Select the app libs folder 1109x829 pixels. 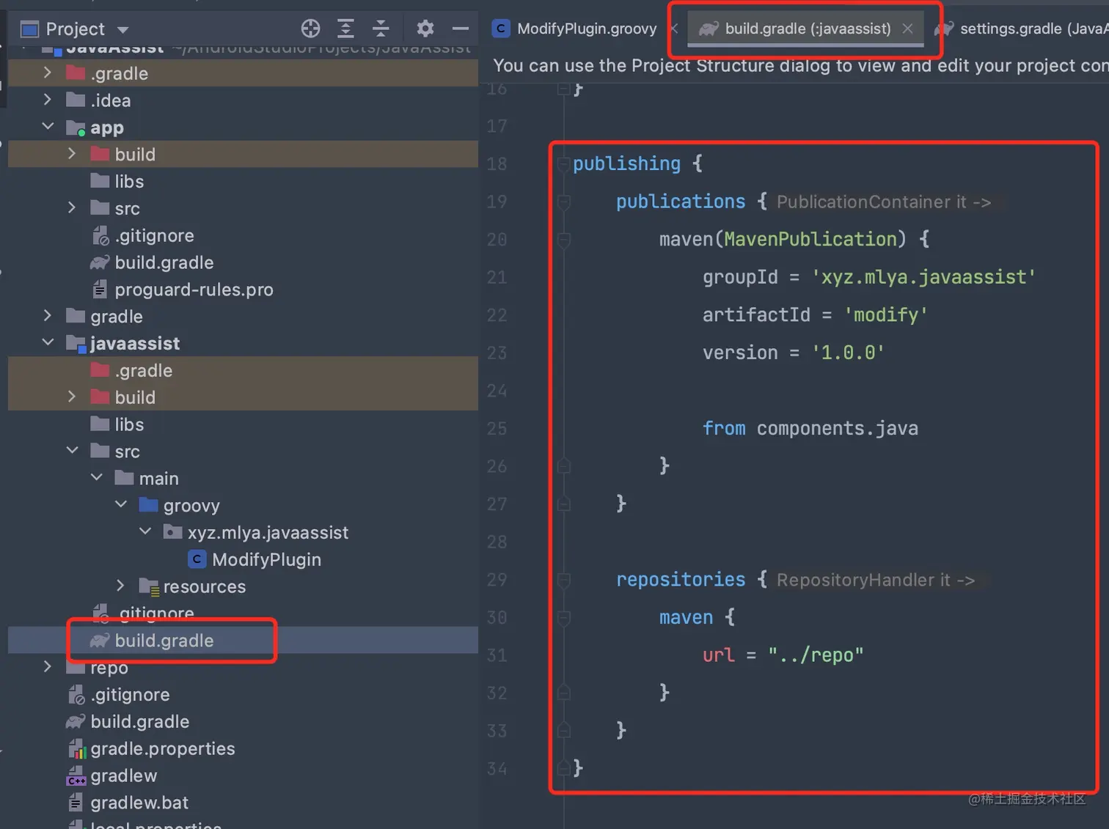click(x=117, y=181)
